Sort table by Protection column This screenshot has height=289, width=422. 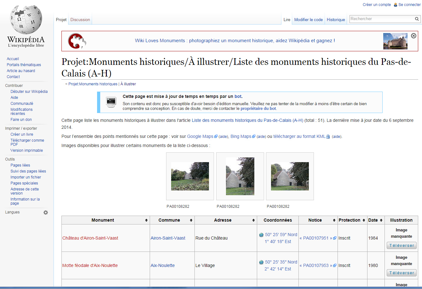click(364, 220)
